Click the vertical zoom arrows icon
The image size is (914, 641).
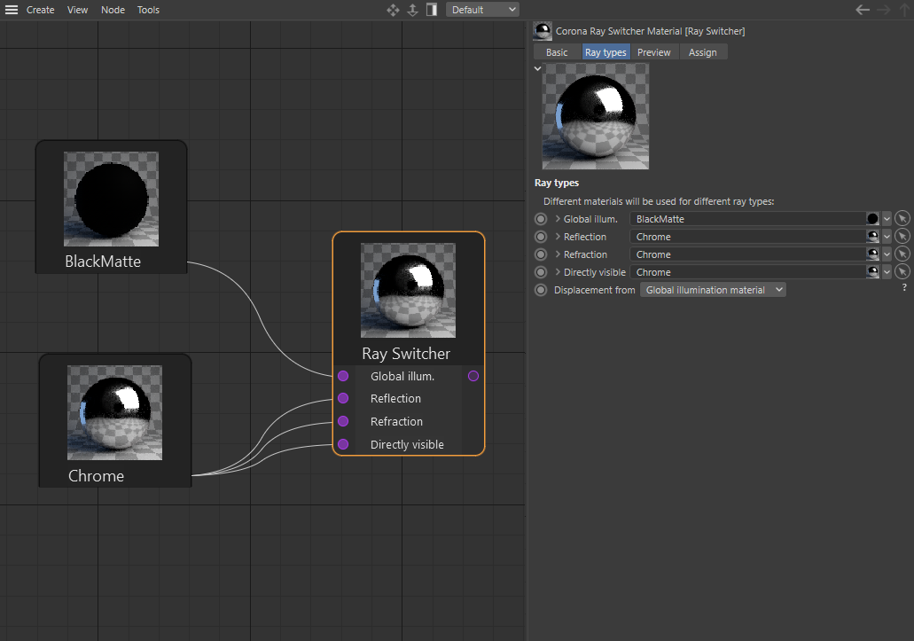click(412, 10)
